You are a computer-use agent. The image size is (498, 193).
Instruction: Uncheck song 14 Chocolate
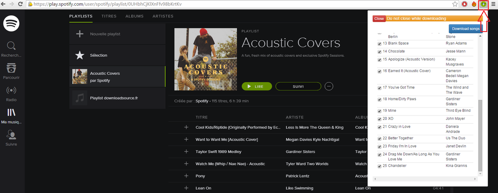tap(379, 51)
